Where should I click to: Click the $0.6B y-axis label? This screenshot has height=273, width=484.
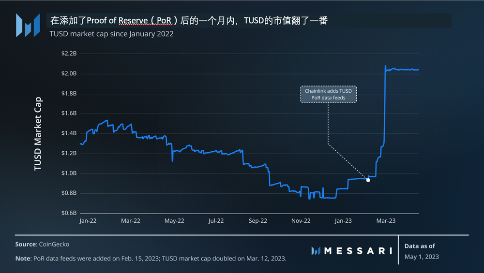pos(68,213)
